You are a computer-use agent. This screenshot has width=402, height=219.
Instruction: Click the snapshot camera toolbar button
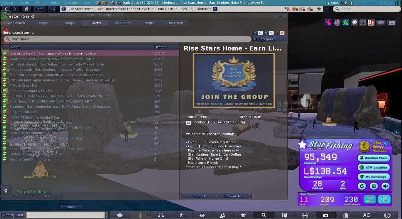[x=325, y=215]
